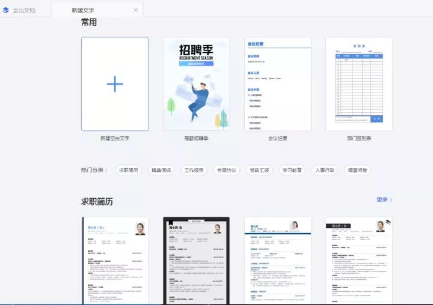Open the first resume template with left gray bar
Image resolution: width=433 pixels, height=305 pixels.
(115, 261)
